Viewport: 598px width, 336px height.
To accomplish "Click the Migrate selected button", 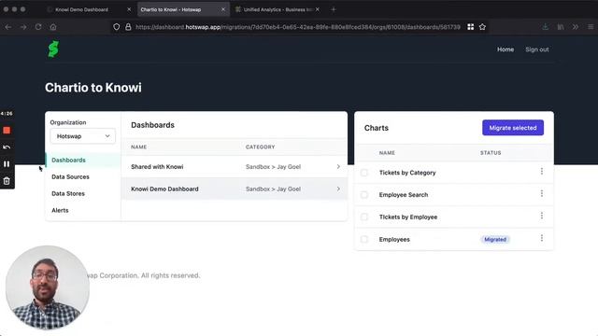I will click(513, 128).
